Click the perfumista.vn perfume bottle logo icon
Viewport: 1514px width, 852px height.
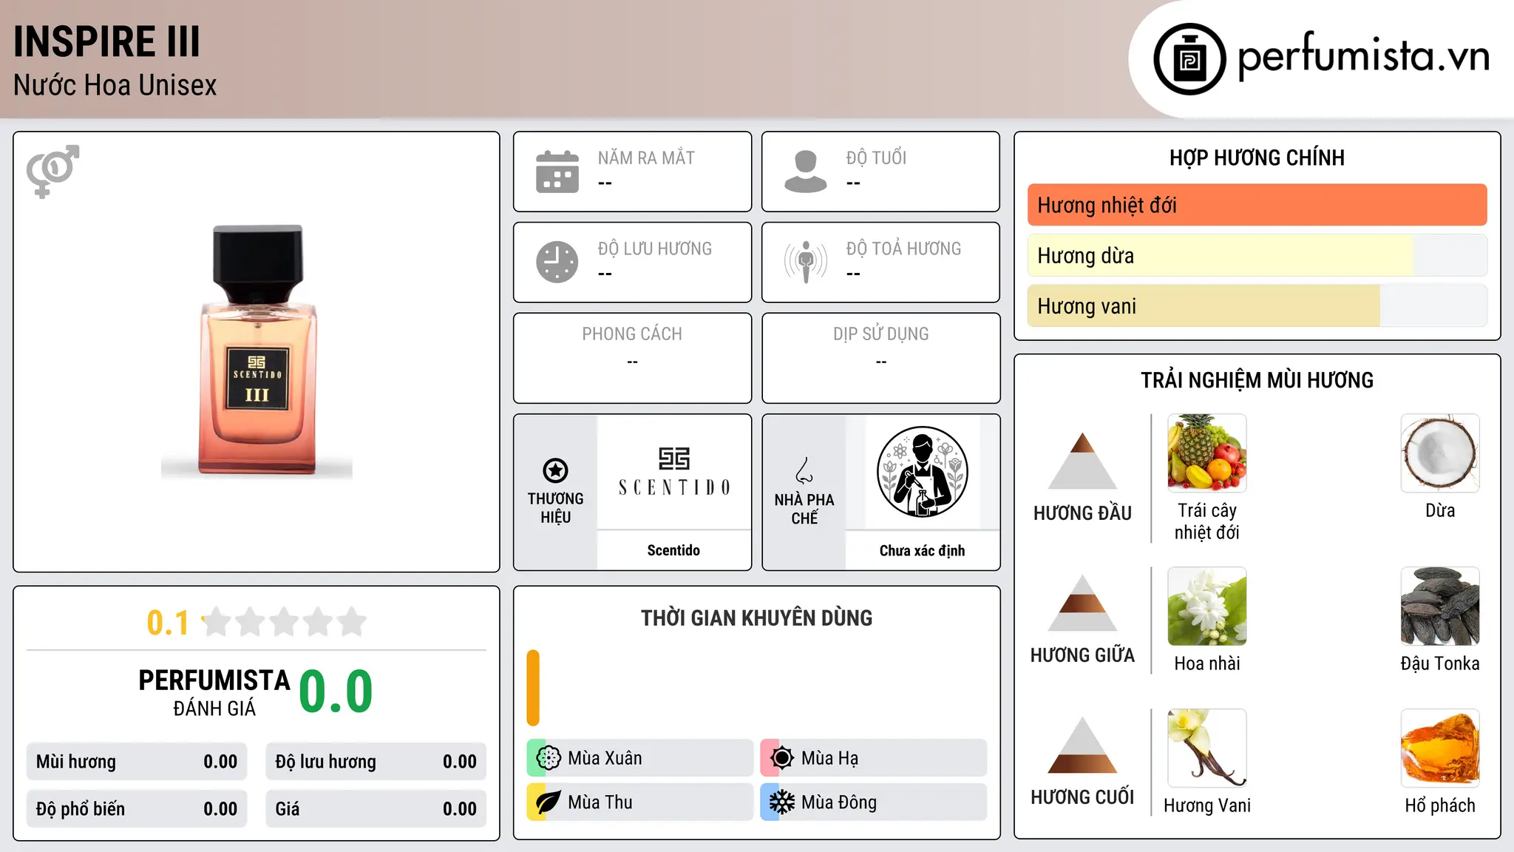(x=1189, y=59)
